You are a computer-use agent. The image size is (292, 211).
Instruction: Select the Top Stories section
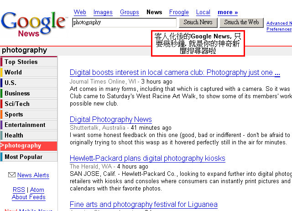pyautogui.click(x=29, y=62)
